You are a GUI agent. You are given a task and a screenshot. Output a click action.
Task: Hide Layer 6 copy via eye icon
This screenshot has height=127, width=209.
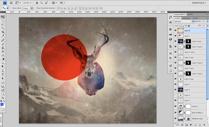[x=176, y=41]
